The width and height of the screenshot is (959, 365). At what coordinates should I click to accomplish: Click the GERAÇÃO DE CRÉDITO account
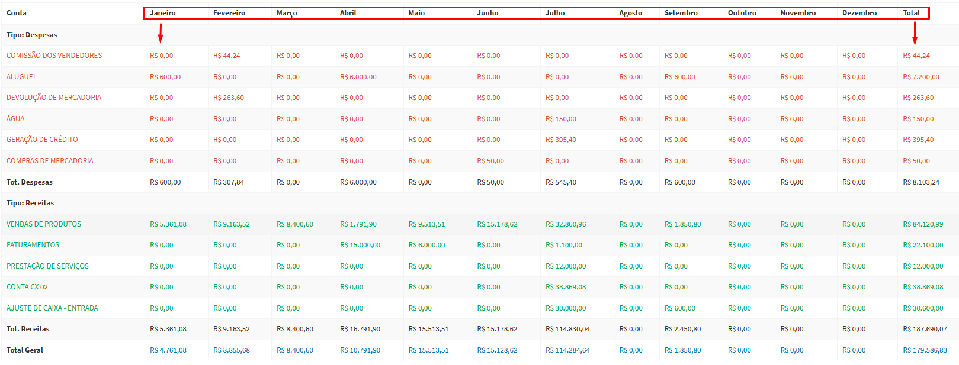[42, 140]
